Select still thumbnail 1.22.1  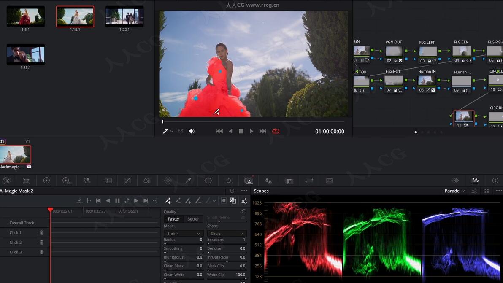pyautogui.click(x=124, y=16)
